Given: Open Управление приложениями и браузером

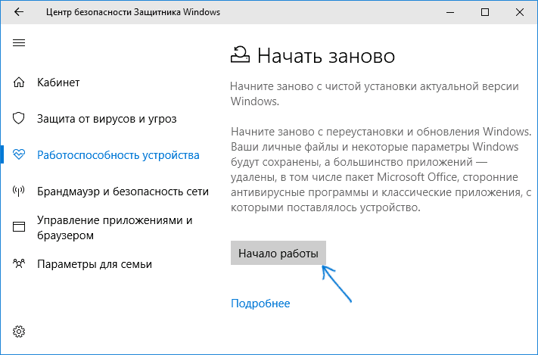Looking at the screenshot, I should (114, 228).
